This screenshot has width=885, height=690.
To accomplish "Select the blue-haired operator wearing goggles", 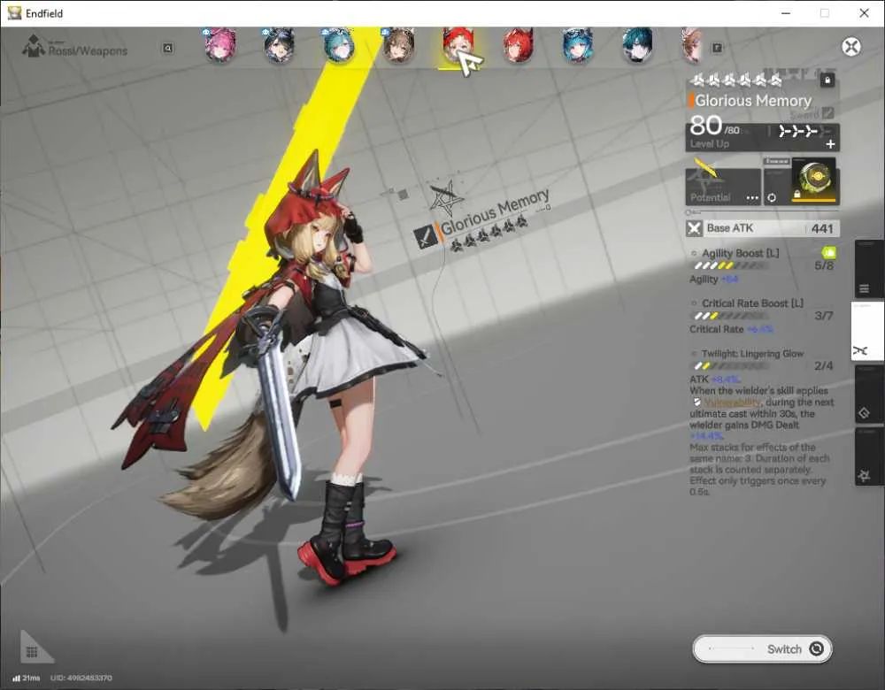I will (x=577, y=45).
